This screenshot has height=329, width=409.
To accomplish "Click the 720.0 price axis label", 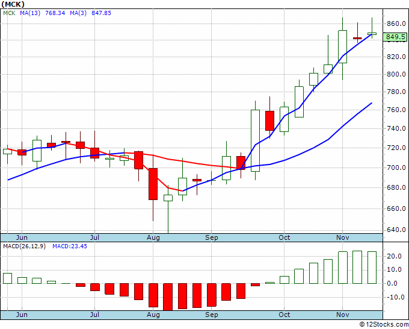I will coord(396,148).
